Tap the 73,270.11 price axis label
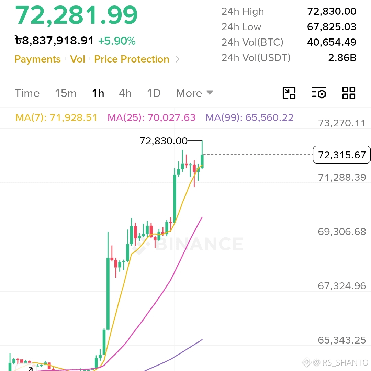Viewport: 371px width, 371px height. point(342,123)
